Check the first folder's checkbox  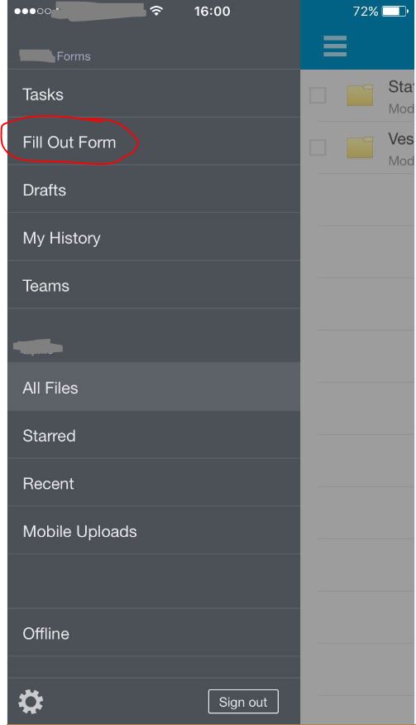coord(318,95)
